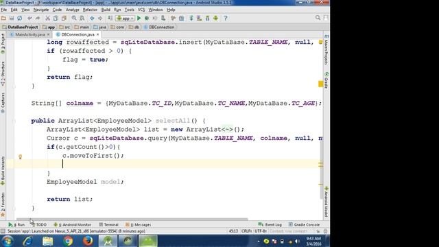Click the java breadcrumb folder
Viewport: 439px width, 247px height.
[x=100, y=27]
